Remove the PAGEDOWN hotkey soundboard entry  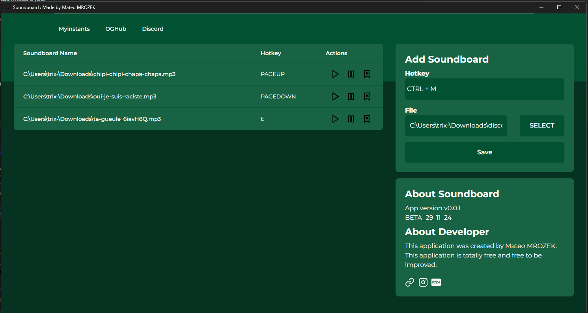(x=367, y=96)
